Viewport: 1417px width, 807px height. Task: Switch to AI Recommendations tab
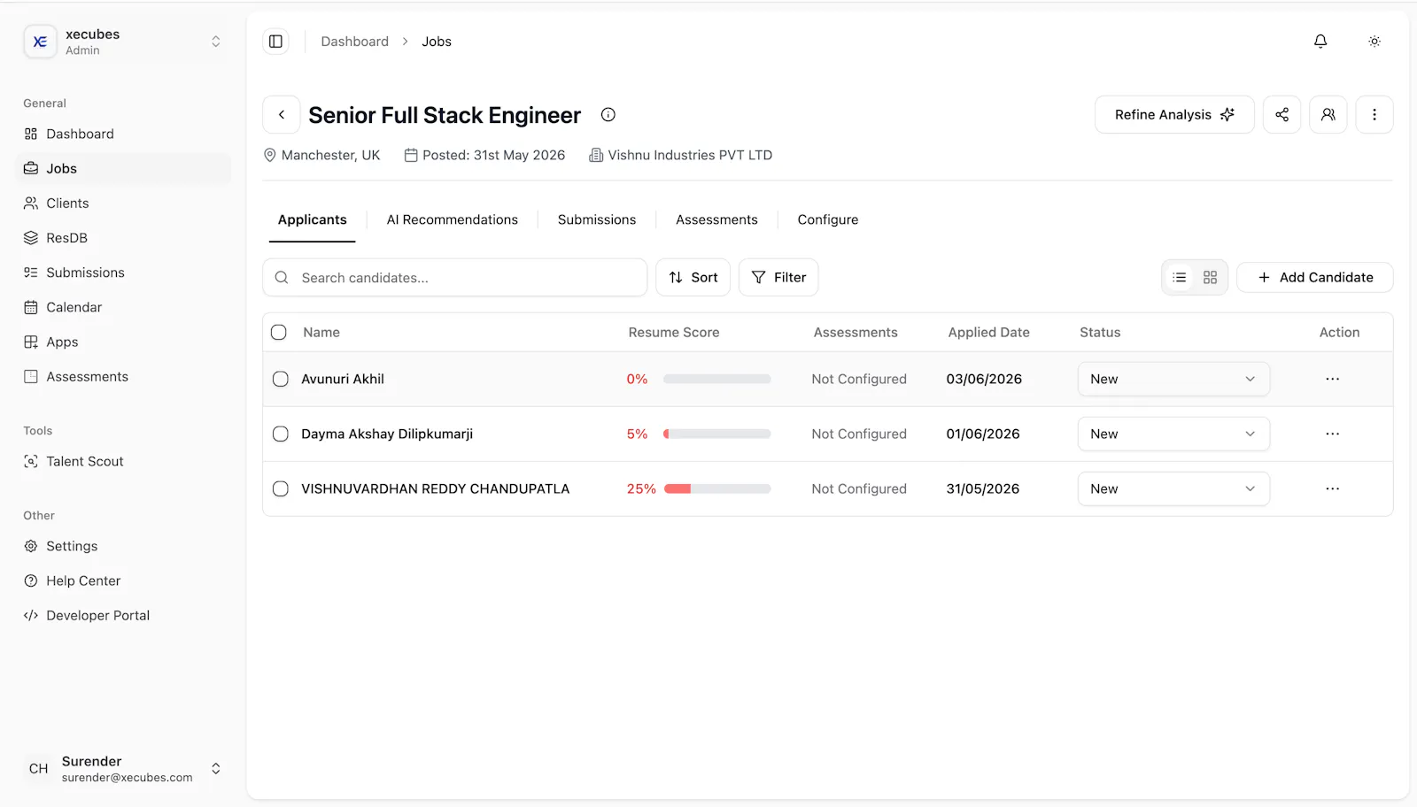coord(453,219)
